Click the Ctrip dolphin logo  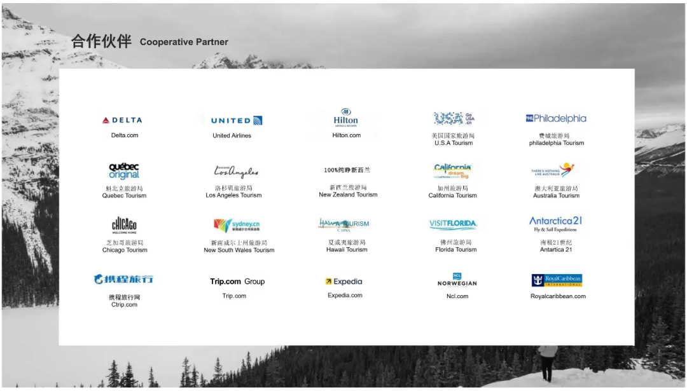pos(123,279)
